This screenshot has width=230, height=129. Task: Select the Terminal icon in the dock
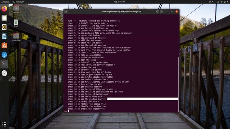4,64
